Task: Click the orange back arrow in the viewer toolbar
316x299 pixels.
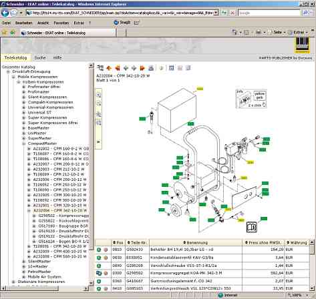Action: click(109, 68)
